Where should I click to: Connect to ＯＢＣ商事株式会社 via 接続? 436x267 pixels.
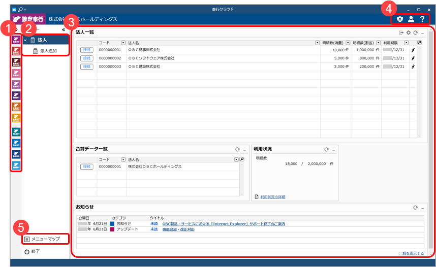click(87, 50)
